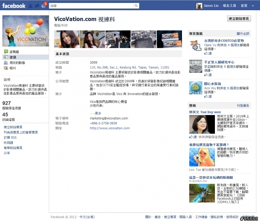Open the Wall tab in sidebar
This screenshot has height=222, width=260.
click(14, 52)
